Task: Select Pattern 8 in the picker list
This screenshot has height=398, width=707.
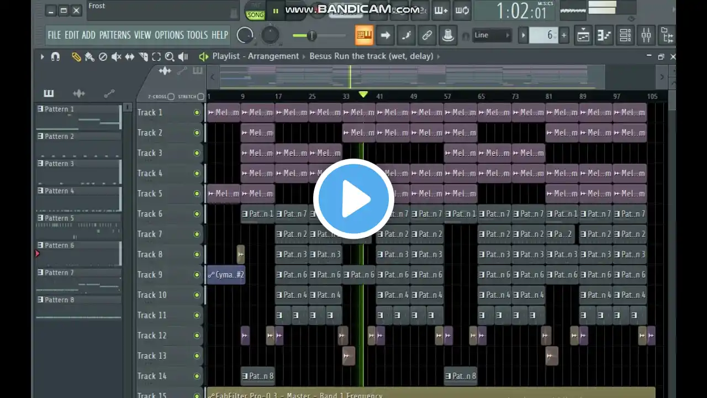Action: (78, 308)
